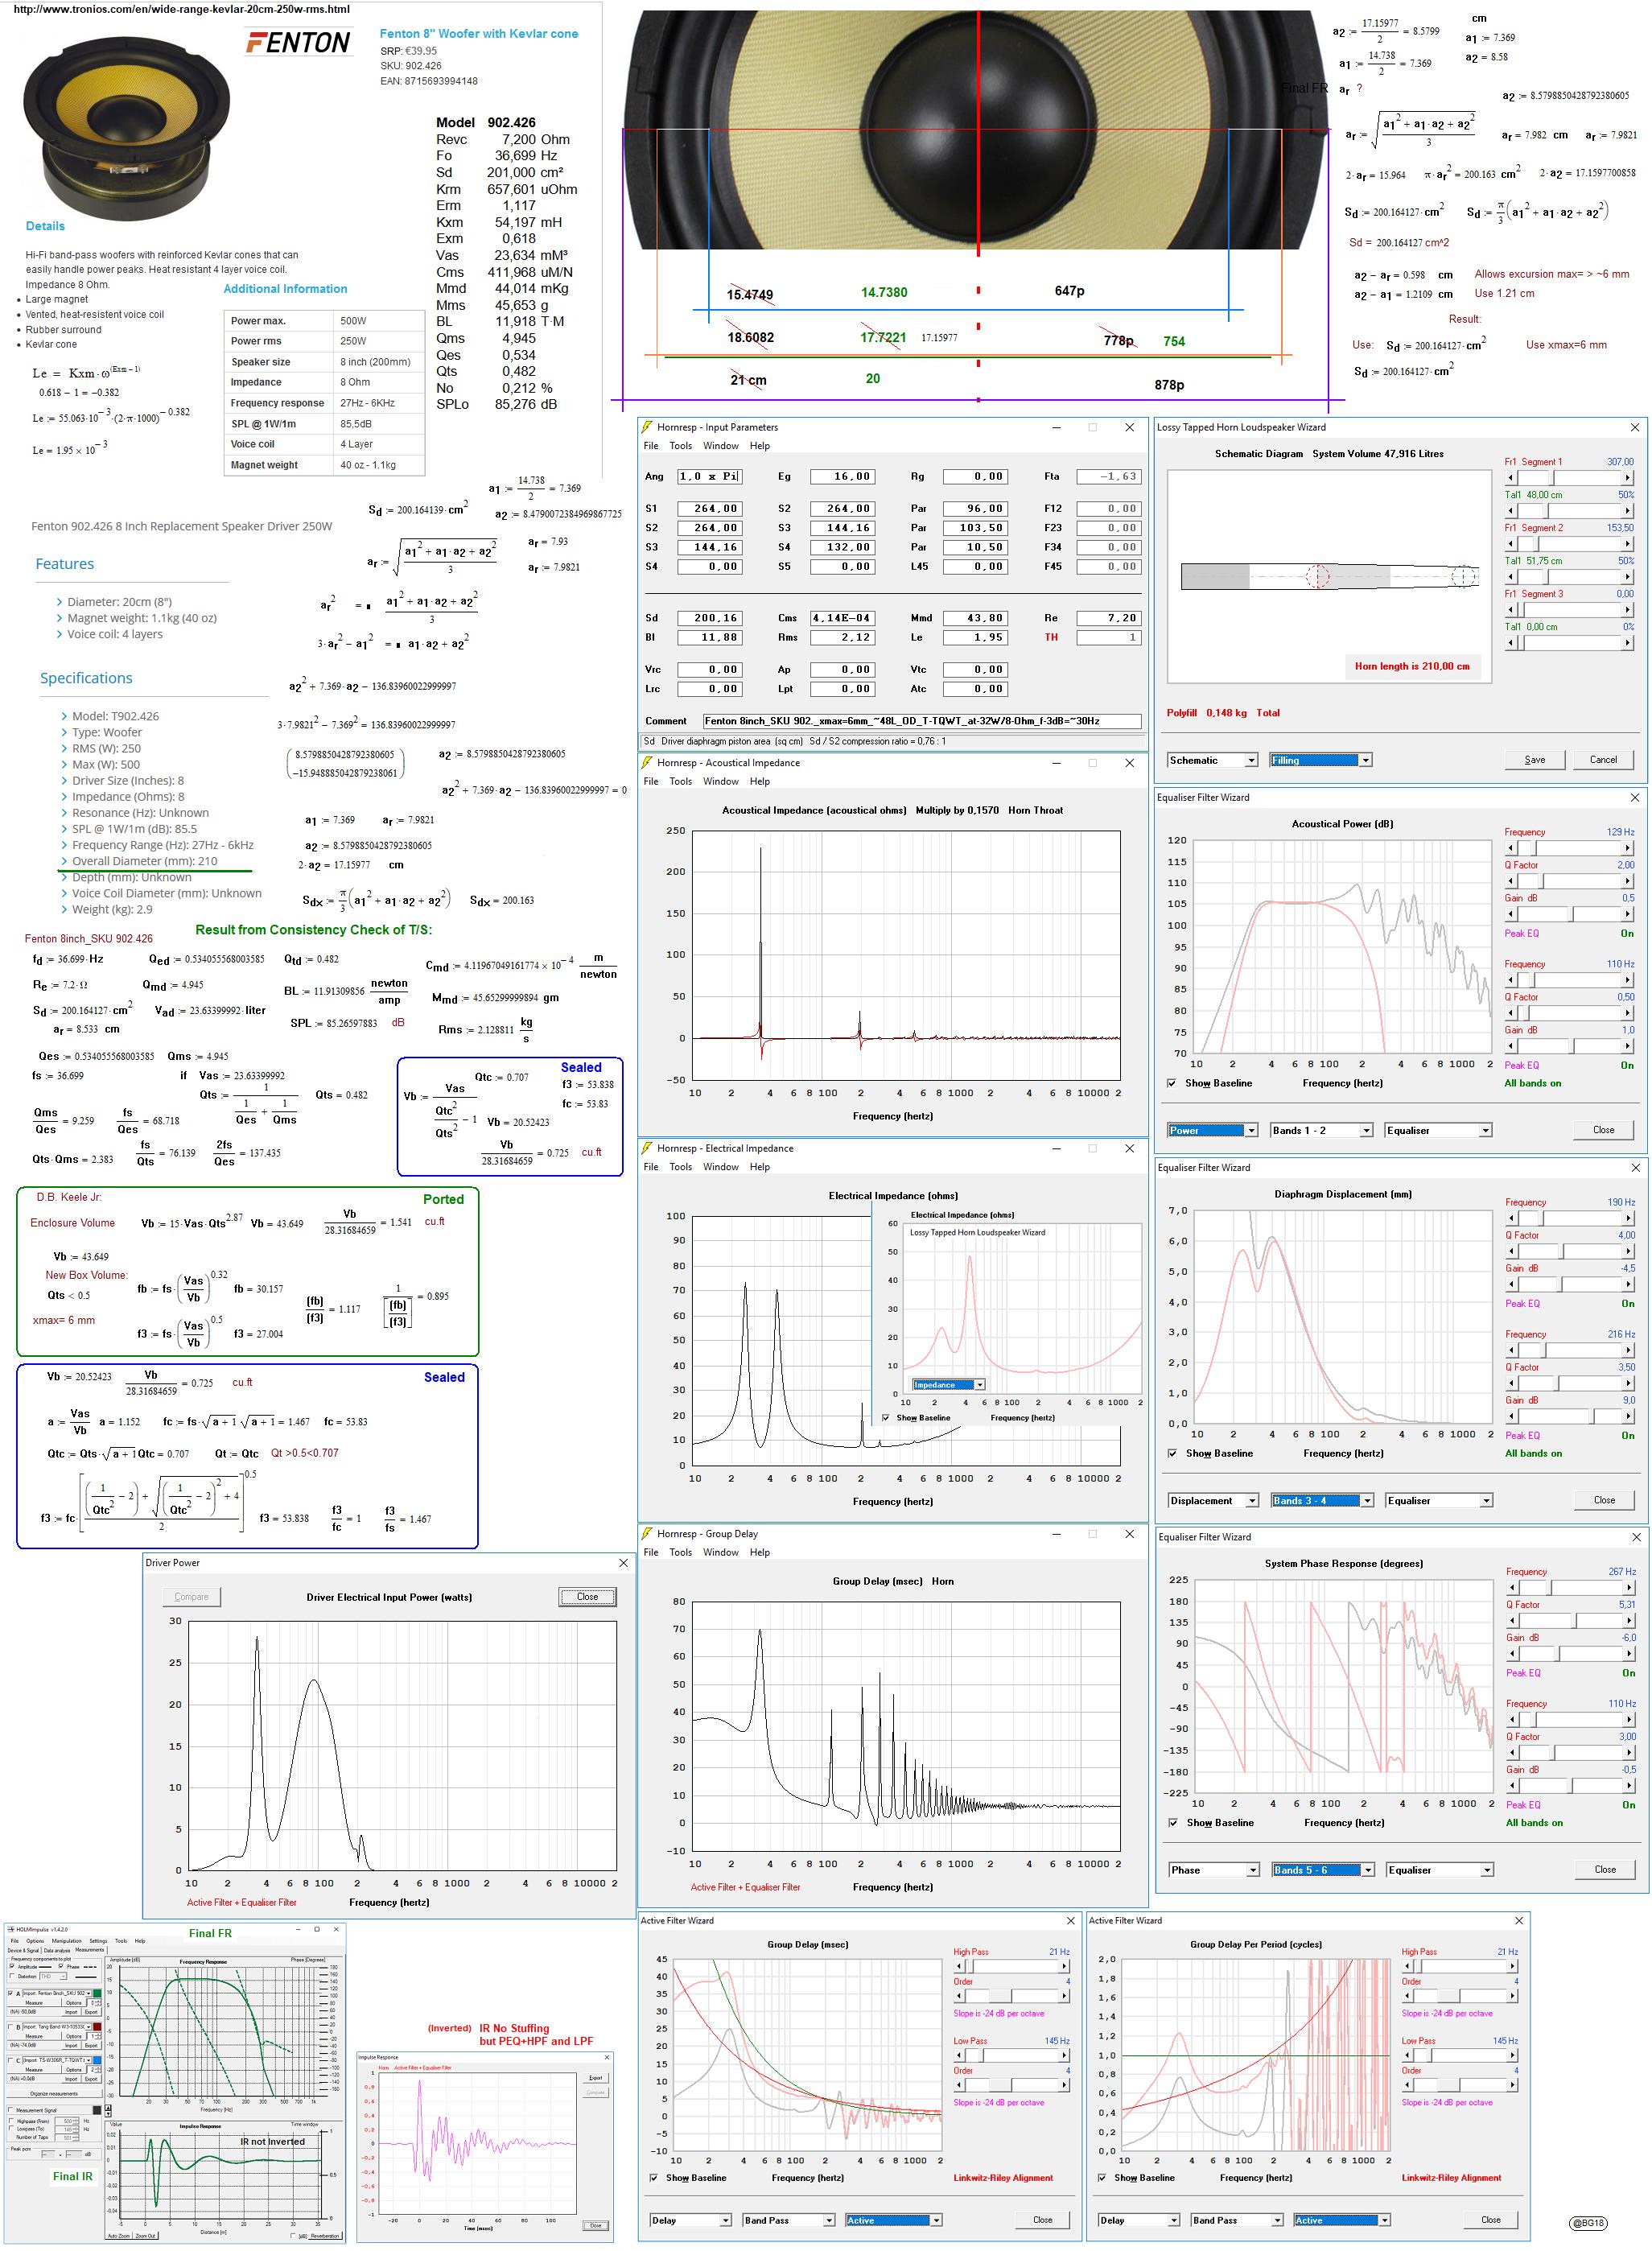
Task: Click right arrow of Fr1 Segment 2 slider
Action: pos(1627,544)
